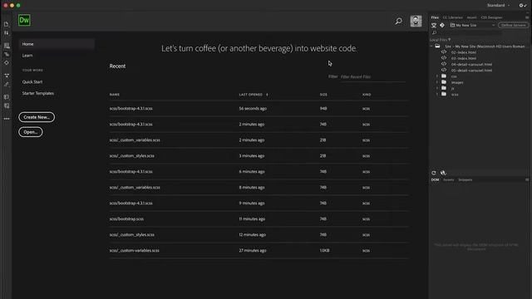The image size is (532, 299).
Task: Click the Create New... button
Action: click(37, 117)
